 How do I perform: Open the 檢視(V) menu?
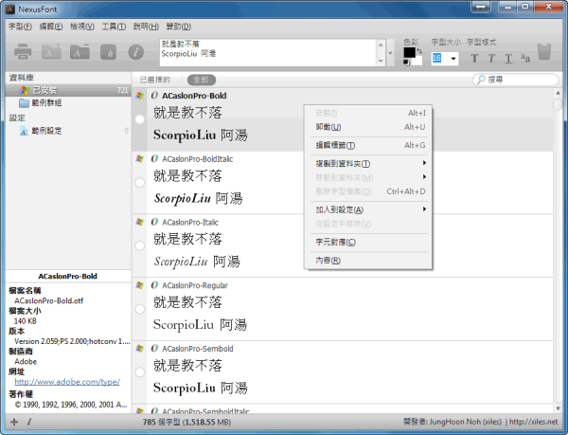(82, 27)
